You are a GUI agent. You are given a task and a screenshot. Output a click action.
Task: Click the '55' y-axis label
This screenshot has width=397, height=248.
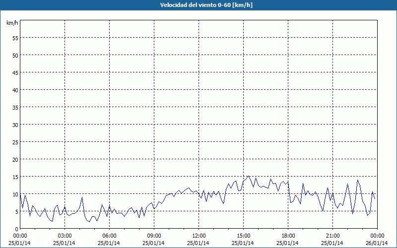coord(15,38)
